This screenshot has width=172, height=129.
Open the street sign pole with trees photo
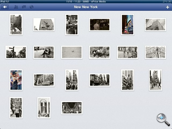pyautogui.click(x=16, y=52)
